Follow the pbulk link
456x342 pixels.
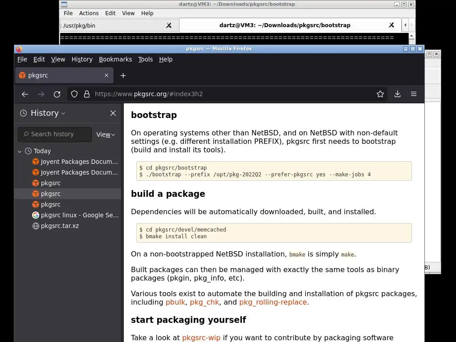click(x=175, y=302)
